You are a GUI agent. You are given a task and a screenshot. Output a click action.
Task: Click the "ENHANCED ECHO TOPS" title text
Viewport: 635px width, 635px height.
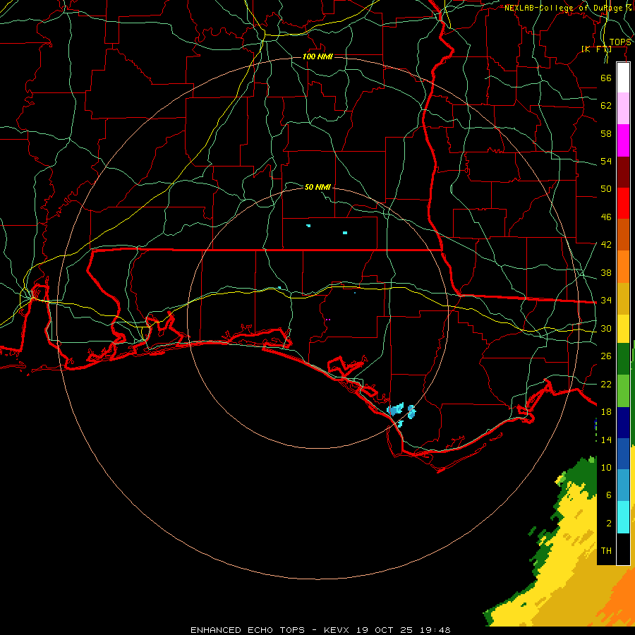tap(248, 630)
